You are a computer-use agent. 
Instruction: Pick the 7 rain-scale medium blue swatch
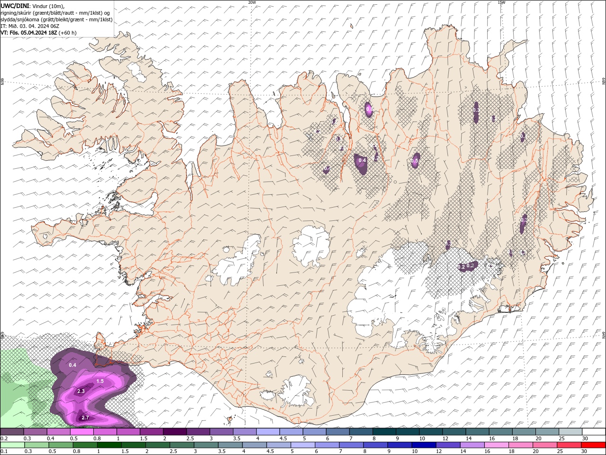(351, 445)
